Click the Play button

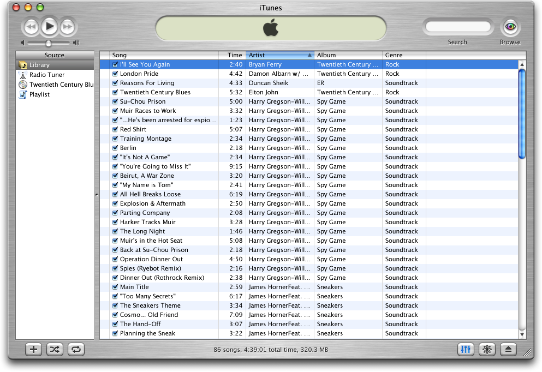[49, 26]
